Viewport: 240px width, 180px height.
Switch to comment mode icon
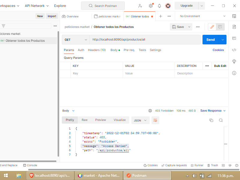tap(220, 27)
